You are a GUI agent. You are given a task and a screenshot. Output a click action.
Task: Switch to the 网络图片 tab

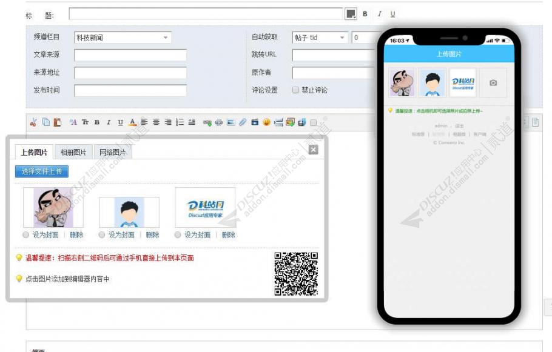tap(112, 152)
